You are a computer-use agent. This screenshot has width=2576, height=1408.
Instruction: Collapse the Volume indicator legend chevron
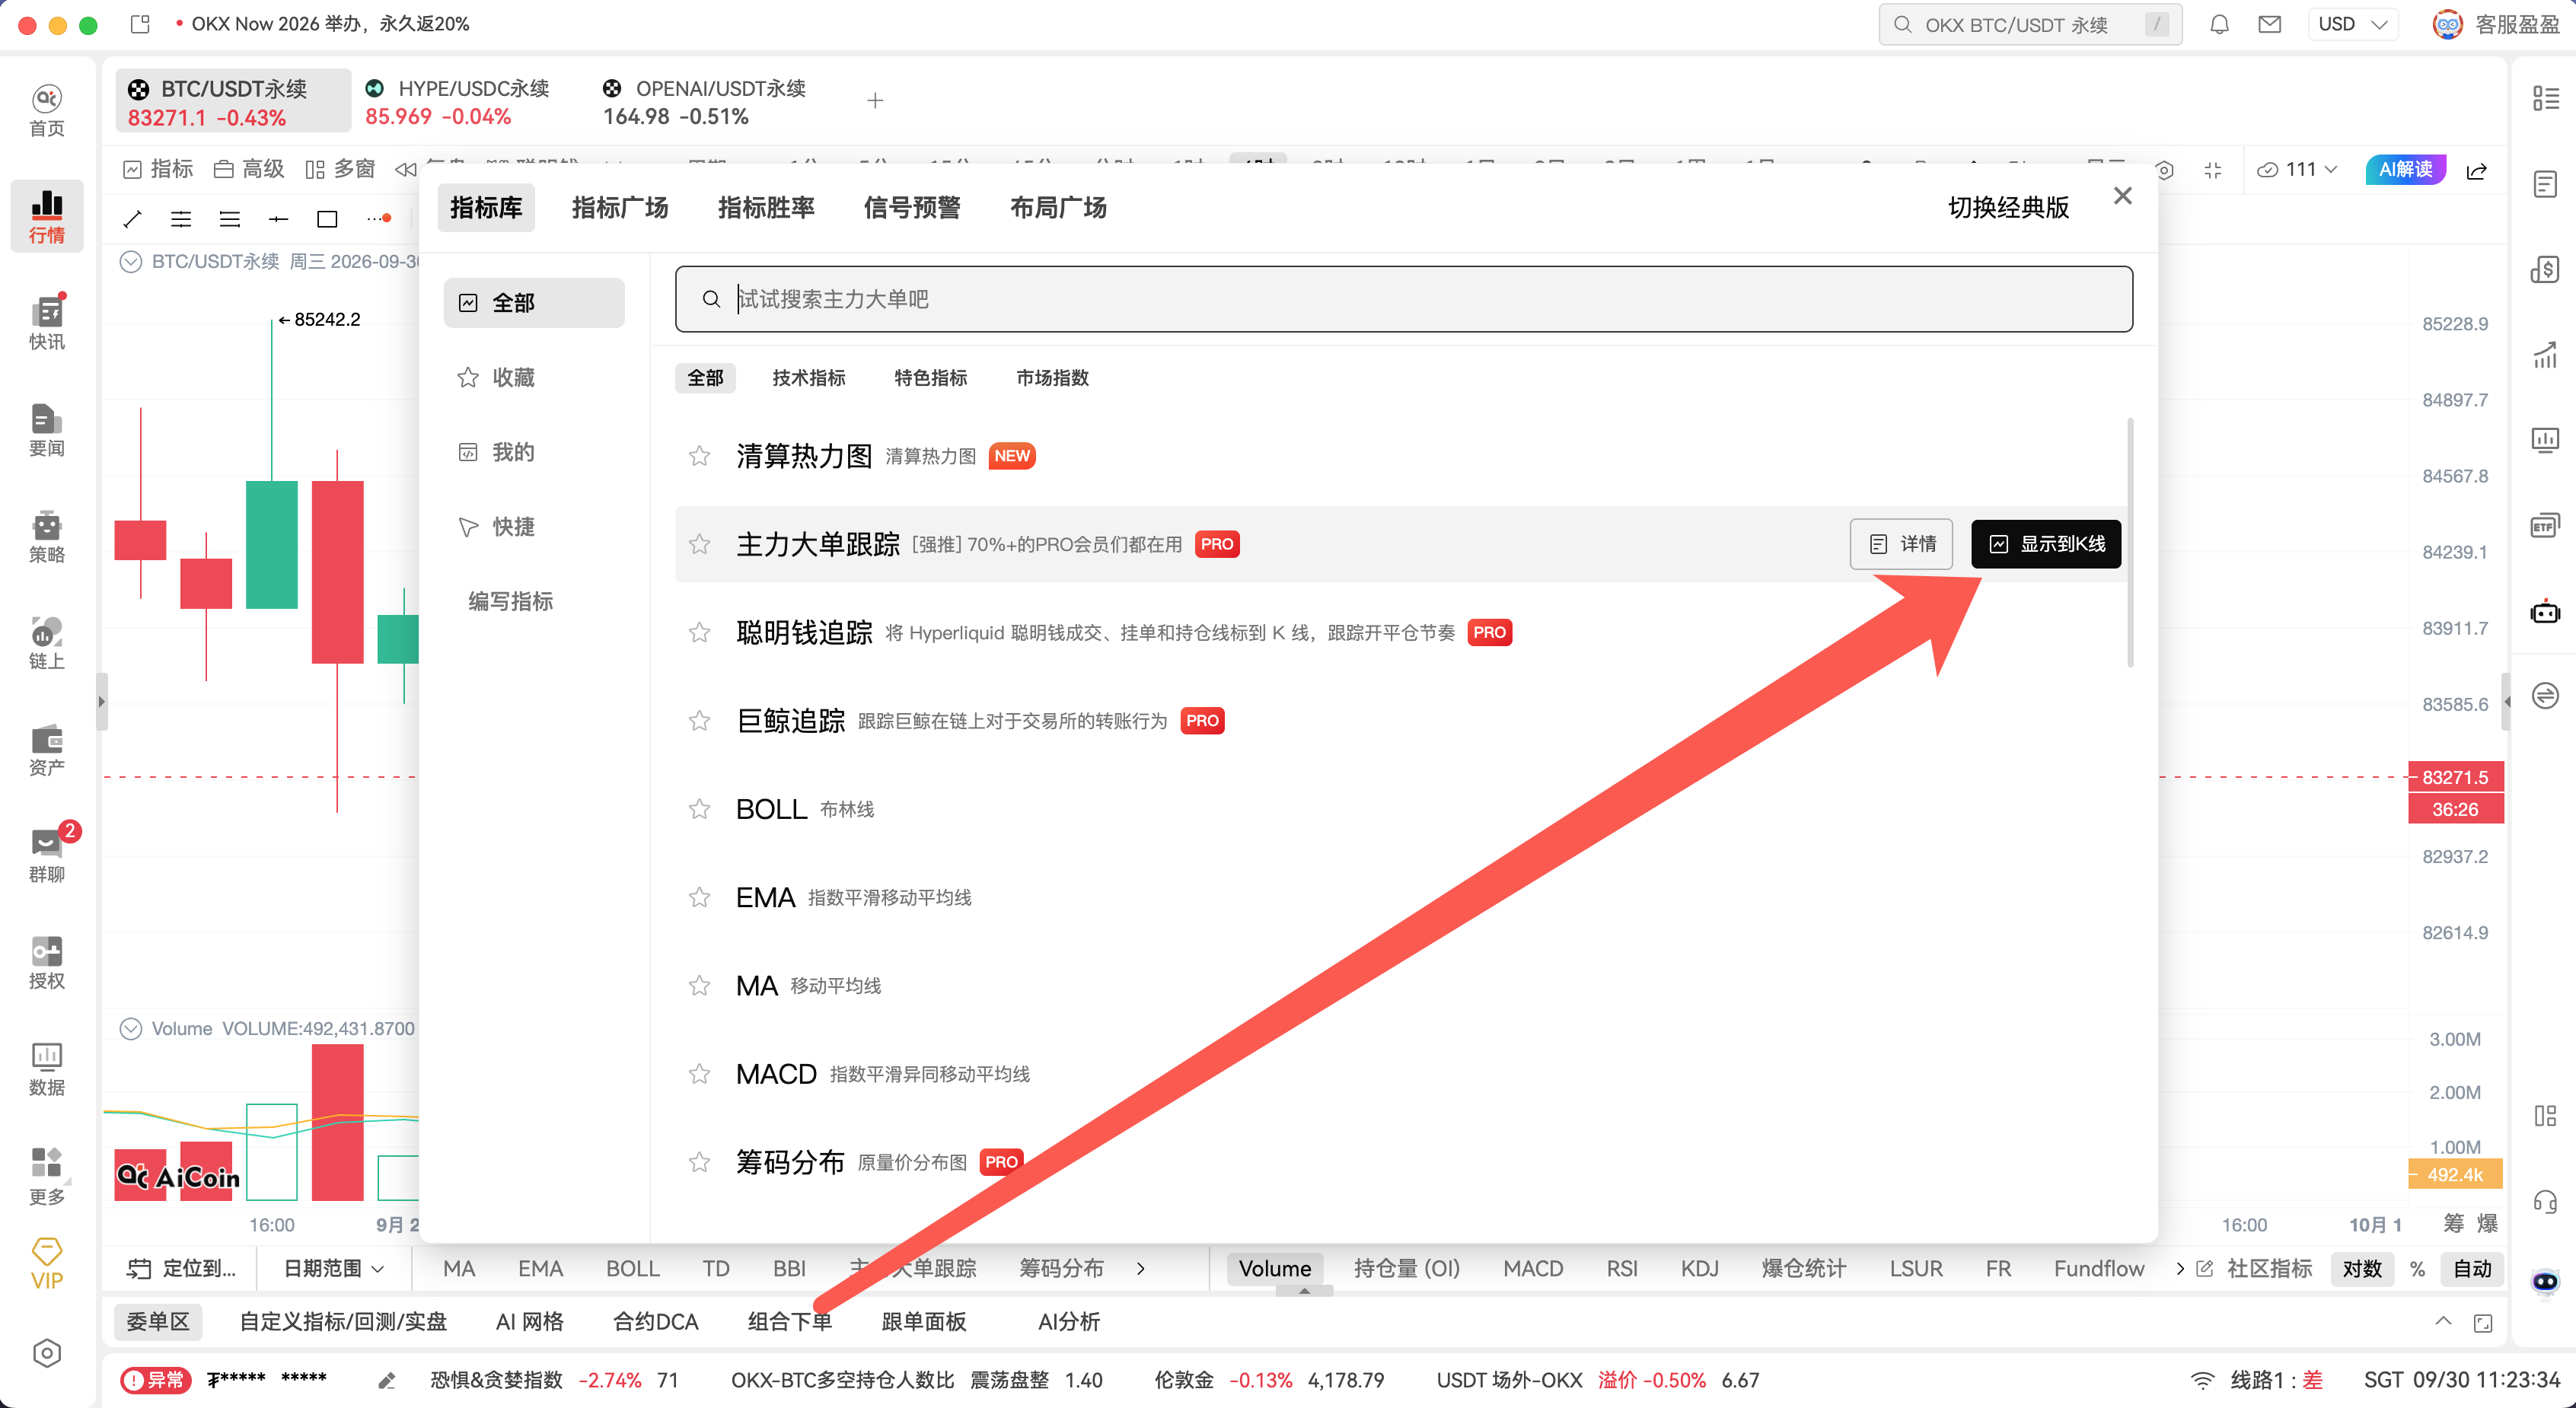[130, 1029]
